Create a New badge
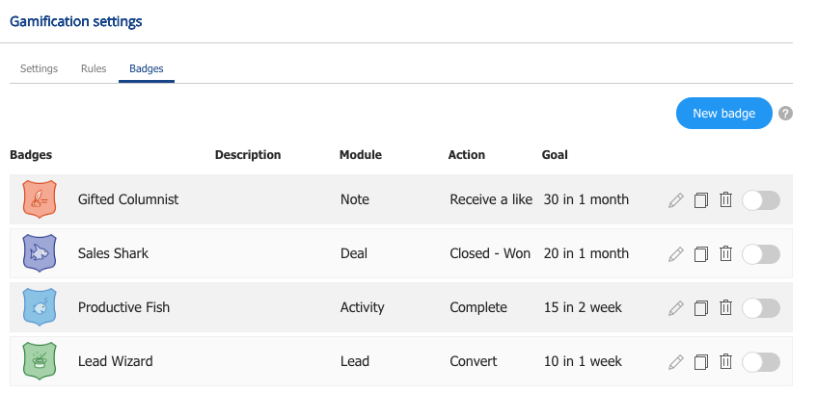 click(x=723, y=114)
